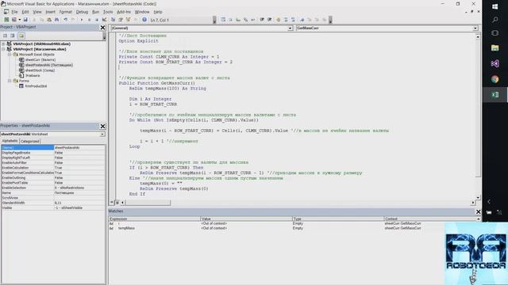The height and width of the screenshot is (285, 508).
Task: Open Project Explorer via toolbar icon
Action: [x=113, y=20]
